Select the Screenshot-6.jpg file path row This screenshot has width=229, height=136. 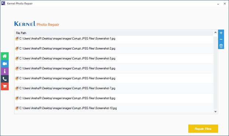114,78
